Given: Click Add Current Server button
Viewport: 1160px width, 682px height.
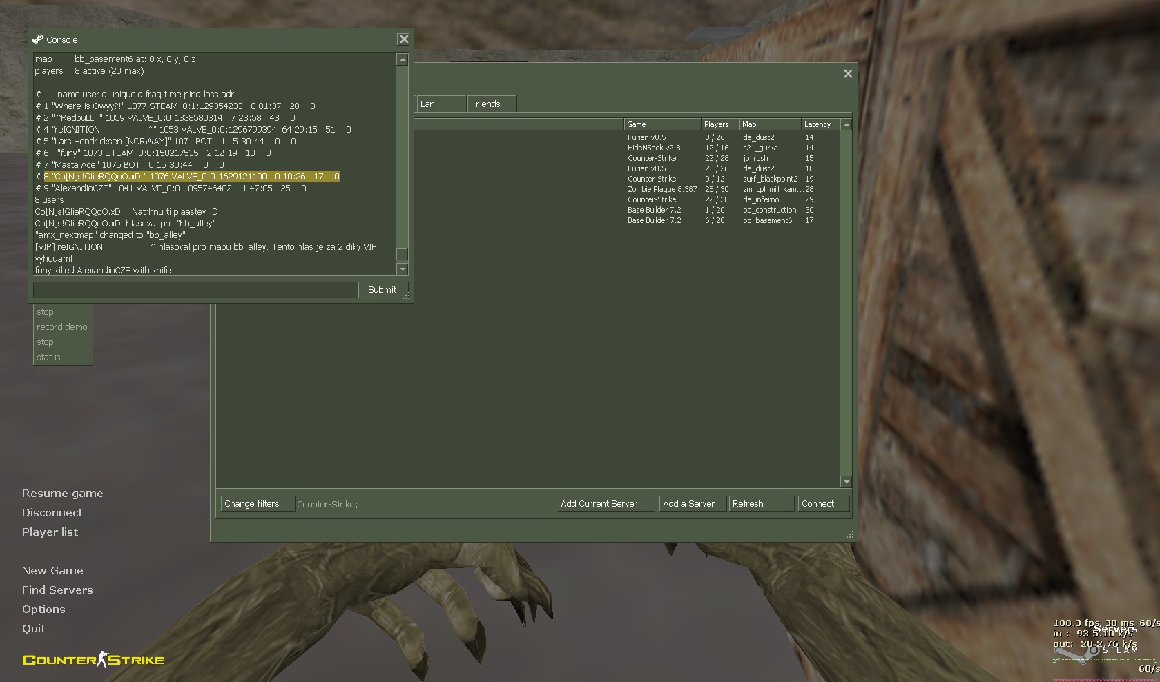Looking at the screenshot, I should pos(606,504).
